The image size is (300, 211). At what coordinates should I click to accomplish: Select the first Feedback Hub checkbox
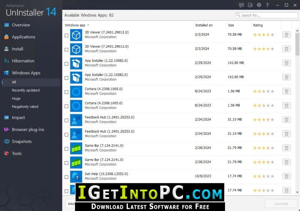click(66, 120)
